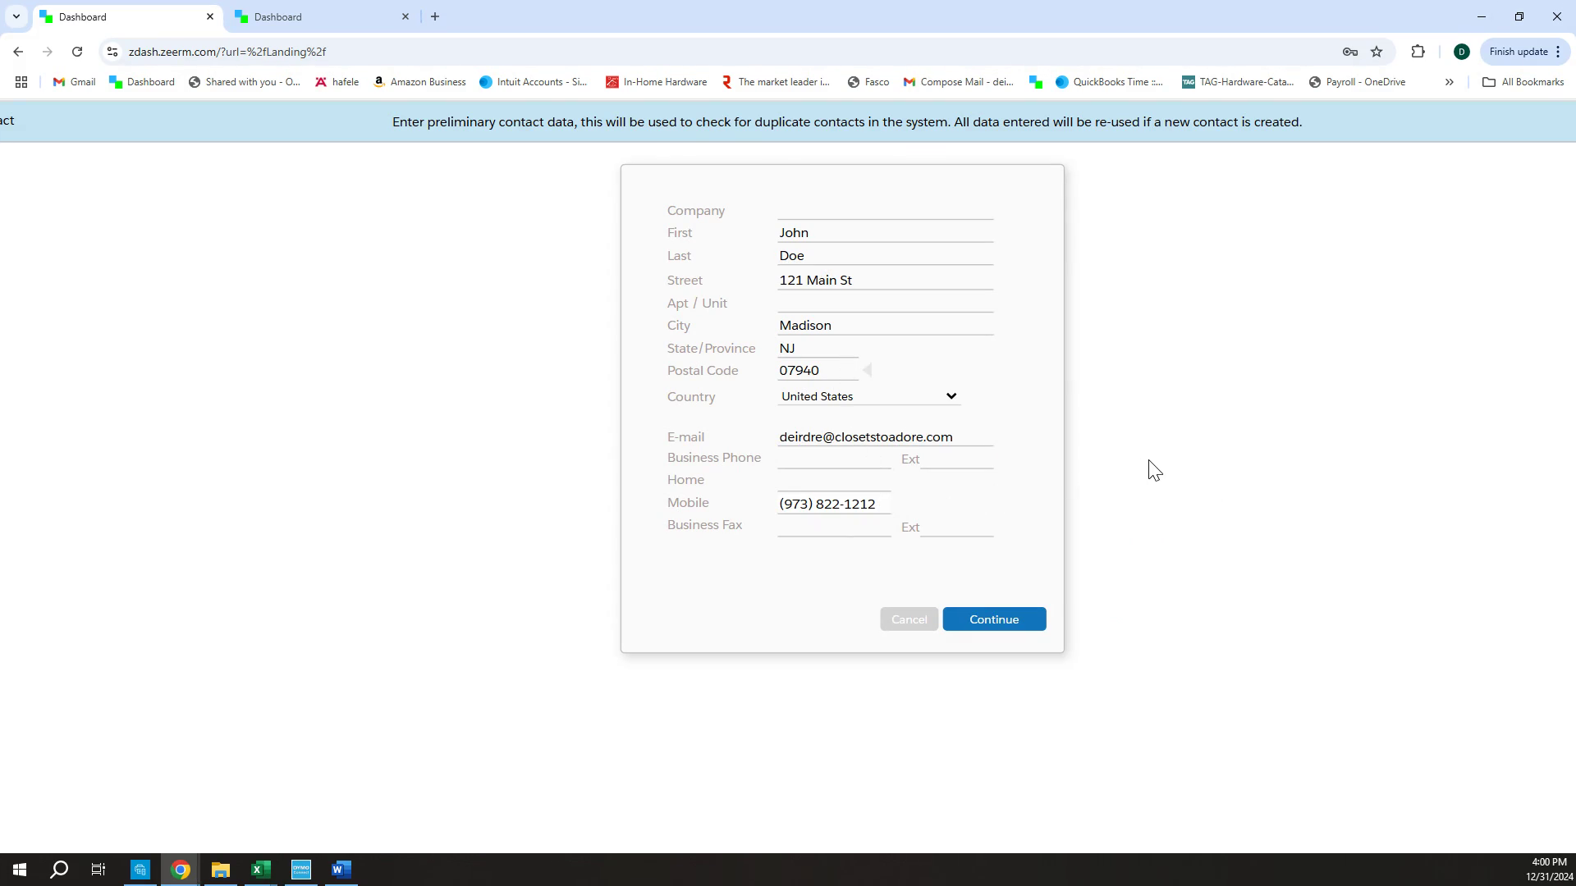Open Word from the taskbar

click(341, 870)
